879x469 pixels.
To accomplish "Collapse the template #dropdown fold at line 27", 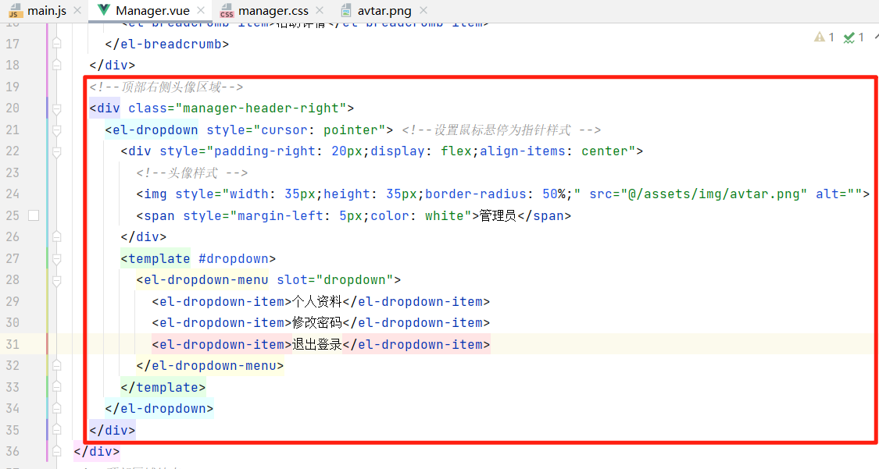I will [x=56, y=258].
